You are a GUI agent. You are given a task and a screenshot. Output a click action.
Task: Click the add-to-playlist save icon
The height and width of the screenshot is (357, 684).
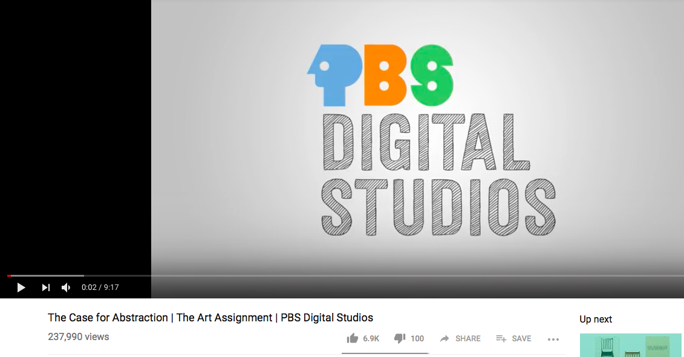coord(501,339)
